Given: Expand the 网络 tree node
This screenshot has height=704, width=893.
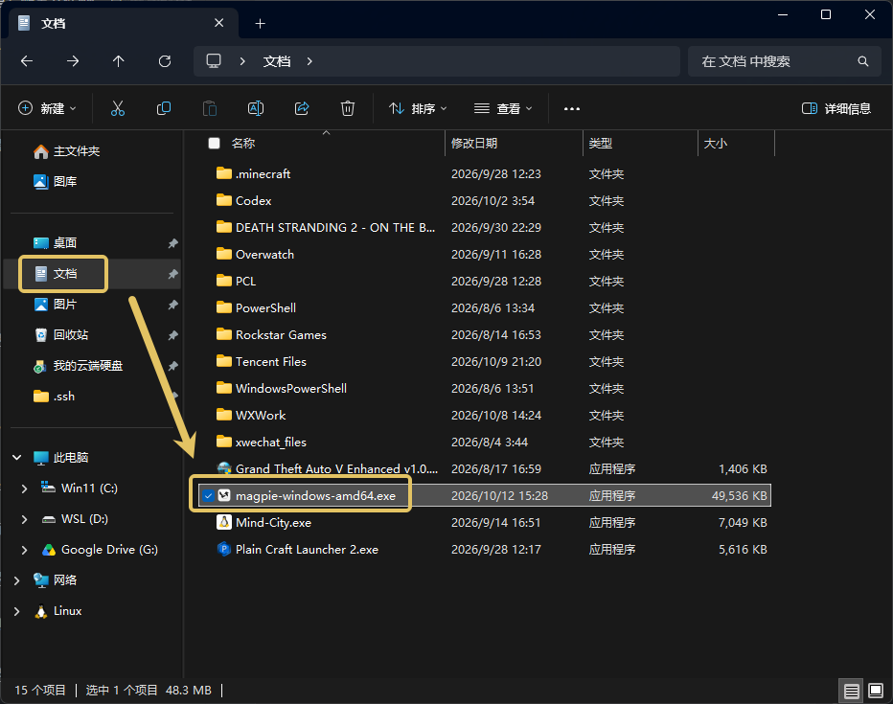Looking at the screenshot, I should pyautogui.click(x=16, y=580).
